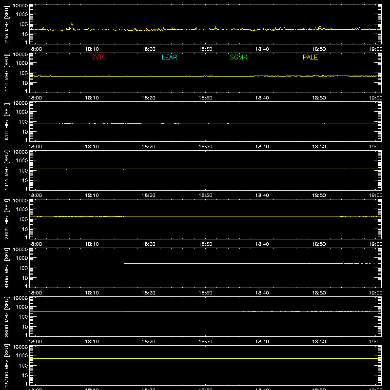Click 18:10 label below the 610 MHz panel

click(92, 147)
